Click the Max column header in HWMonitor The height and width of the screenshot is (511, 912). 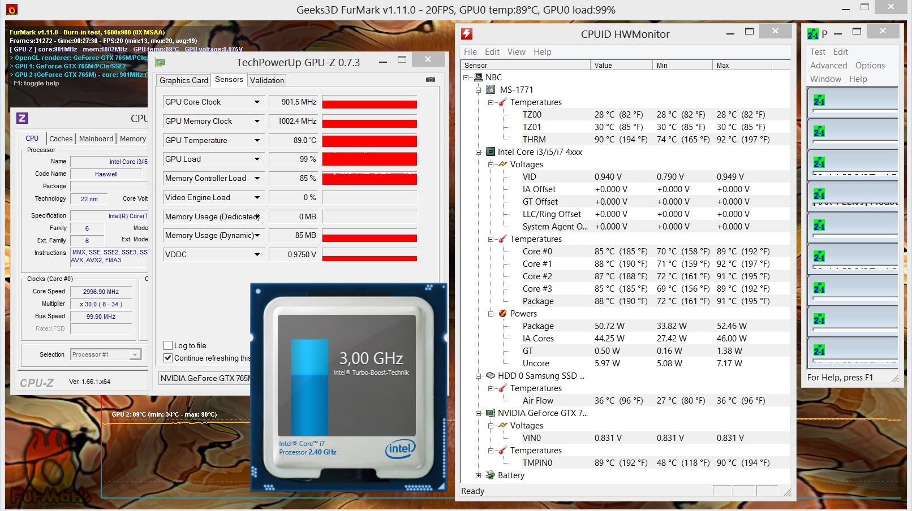[743, 65]
